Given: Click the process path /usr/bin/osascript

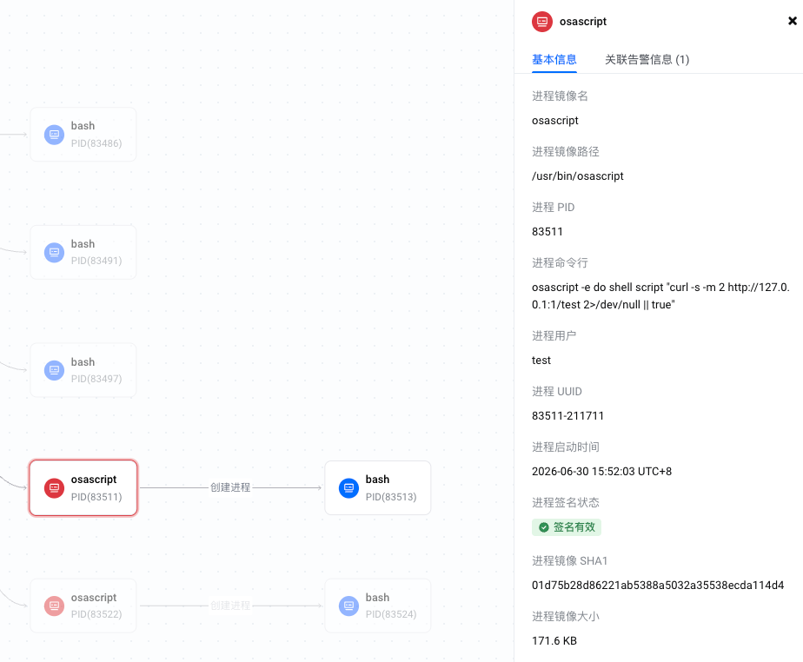Looking at the screenshot, I should (578, 176).
